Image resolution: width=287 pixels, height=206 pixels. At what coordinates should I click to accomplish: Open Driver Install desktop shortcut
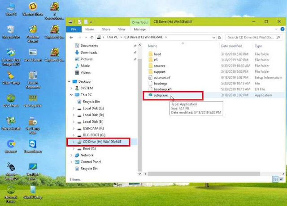coord(11,124)
